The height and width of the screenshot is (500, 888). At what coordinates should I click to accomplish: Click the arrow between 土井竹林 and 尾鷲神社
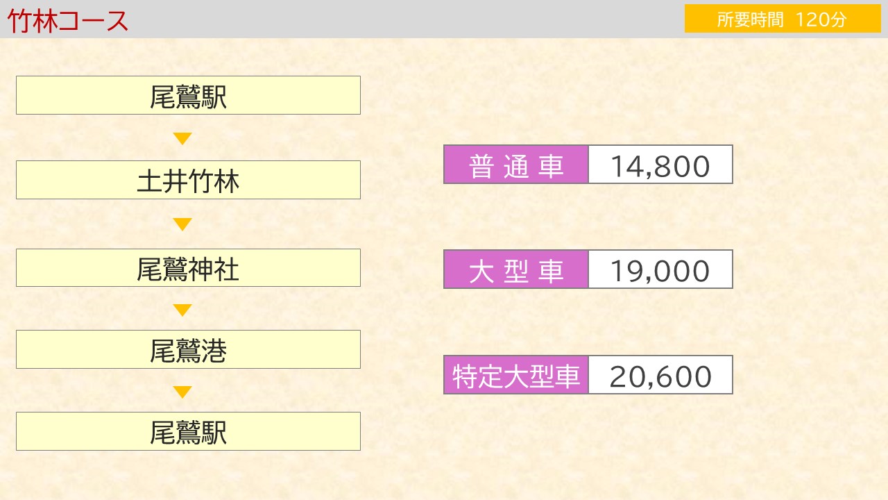[x=182, y=224]
